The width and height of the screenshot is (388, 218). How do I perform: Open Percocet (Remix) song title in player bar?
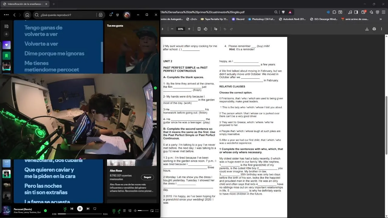23,209
